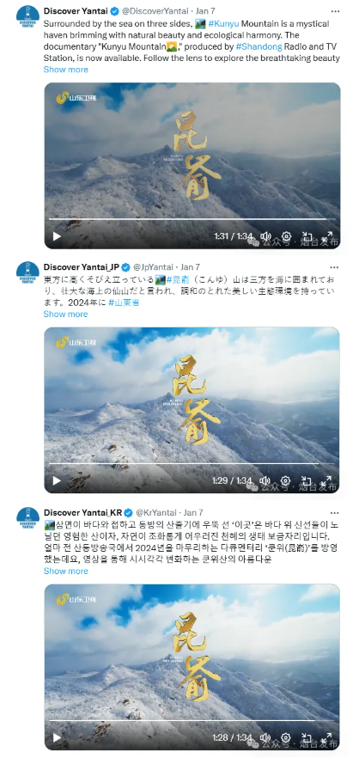This screenshot has height=758, width=353.
Task: Expand Korean tweet with Show more
Action: [x=65, y=571]
